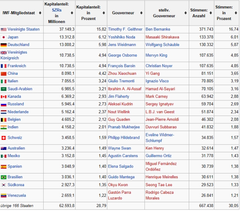This screenshot has width=240, height=211.
Task: Click the Canadian flag icon
Action: point(4,96)
